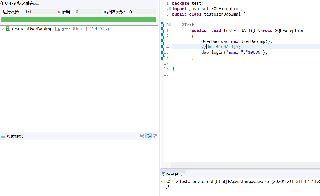Viewport: 320px width, 196px height.
Task: Place cursor on the commented //dao.findAll(); line
Action: [x=221, y=47]
